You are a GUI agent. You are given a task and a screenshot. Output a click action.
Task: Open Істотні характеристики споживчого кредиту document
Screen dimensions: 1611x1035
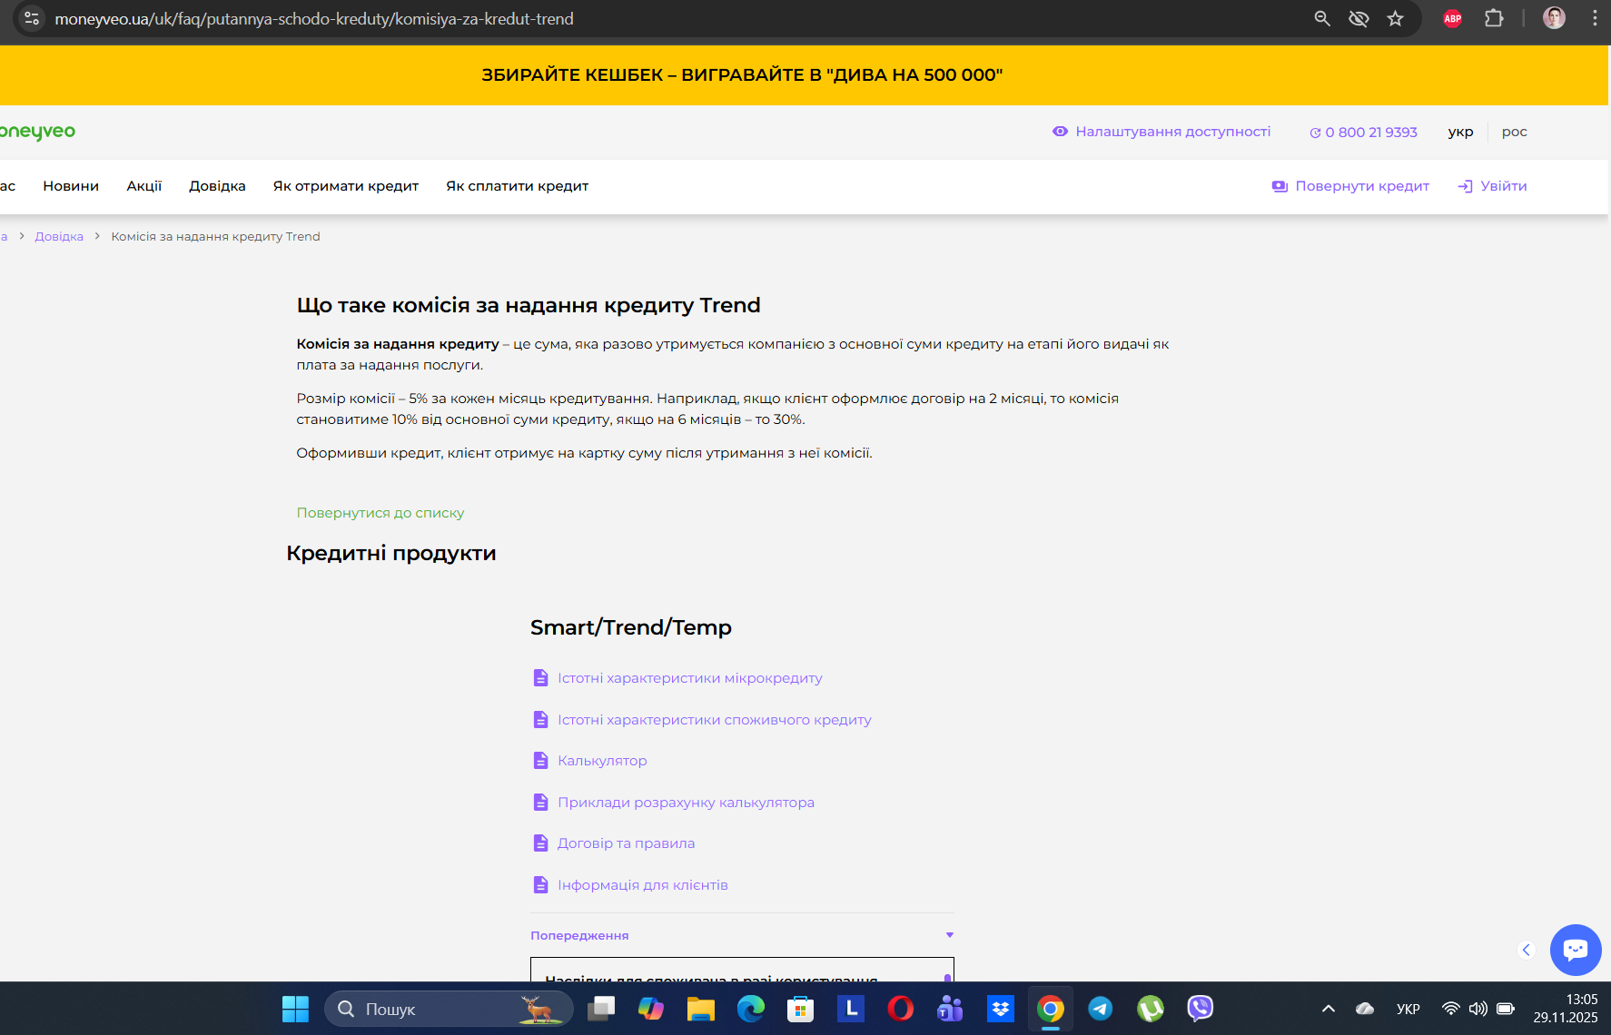click(701, 720)
